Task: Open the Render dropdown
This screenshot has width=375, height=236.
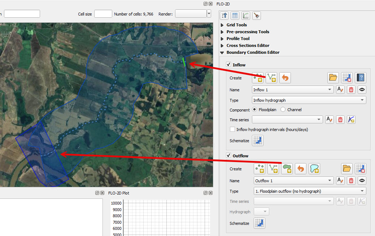Action: (x=209, y=14)
